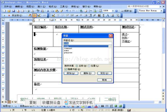Open the Format menu
Image resolution: width=167 pixels, height=112 pixels.
pyautogui.click(x=53, y=7)
